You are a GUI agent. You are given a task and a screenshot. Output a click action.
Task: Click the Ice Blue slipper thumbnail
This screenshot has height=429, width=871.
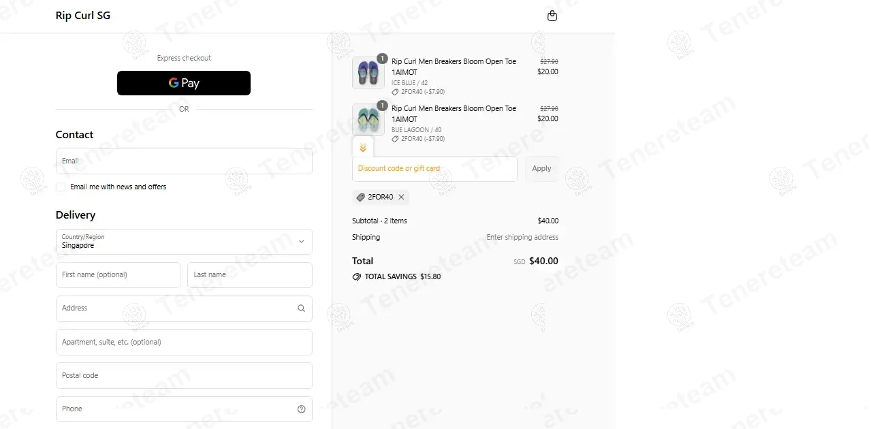368,73
